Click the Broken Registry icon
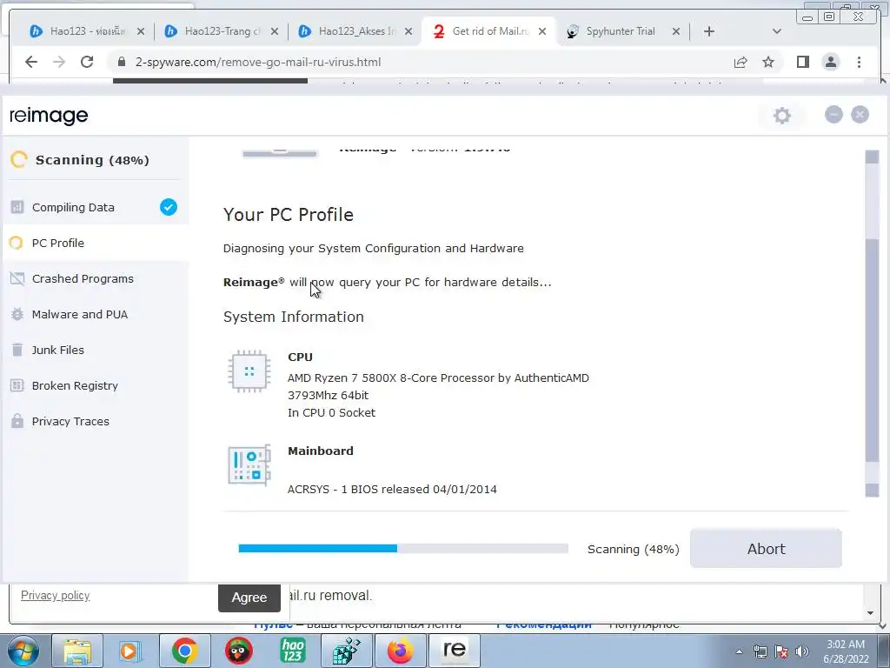 coord(17,385)
